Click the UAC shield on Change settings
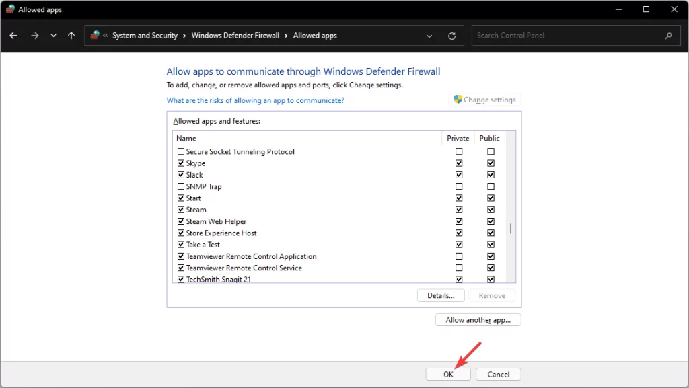Viewport: 689px width, 388px height. click(x=458, y=99)
